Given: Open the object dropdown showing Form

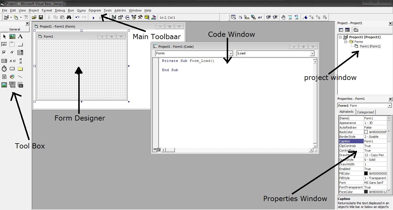Looking at the screenshot, I should pos(231,53).
